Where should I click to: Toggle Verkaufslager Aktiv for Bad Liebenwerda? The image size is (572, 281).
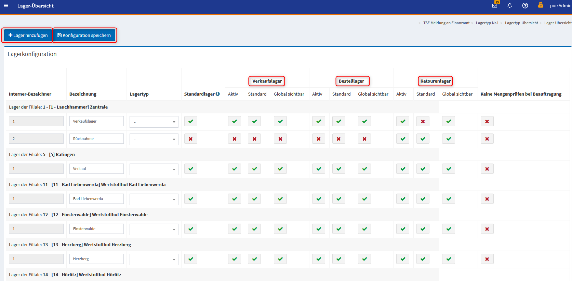tap(234, 199)
